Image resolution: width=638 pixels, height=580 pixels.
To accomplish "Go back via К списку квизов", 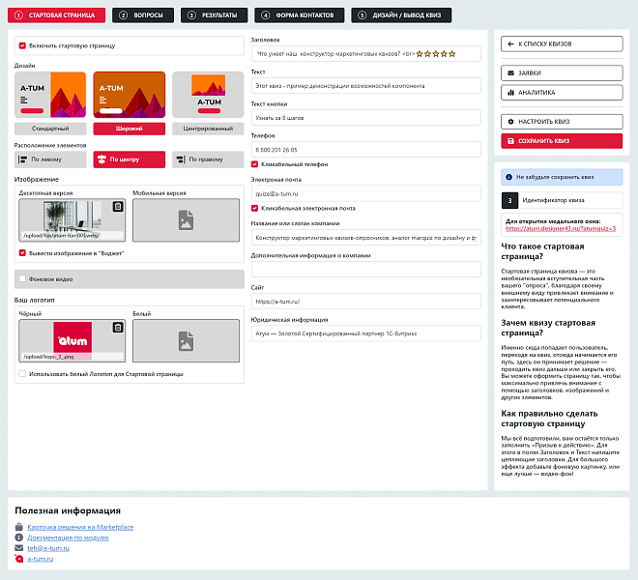I will coord(562,43).
